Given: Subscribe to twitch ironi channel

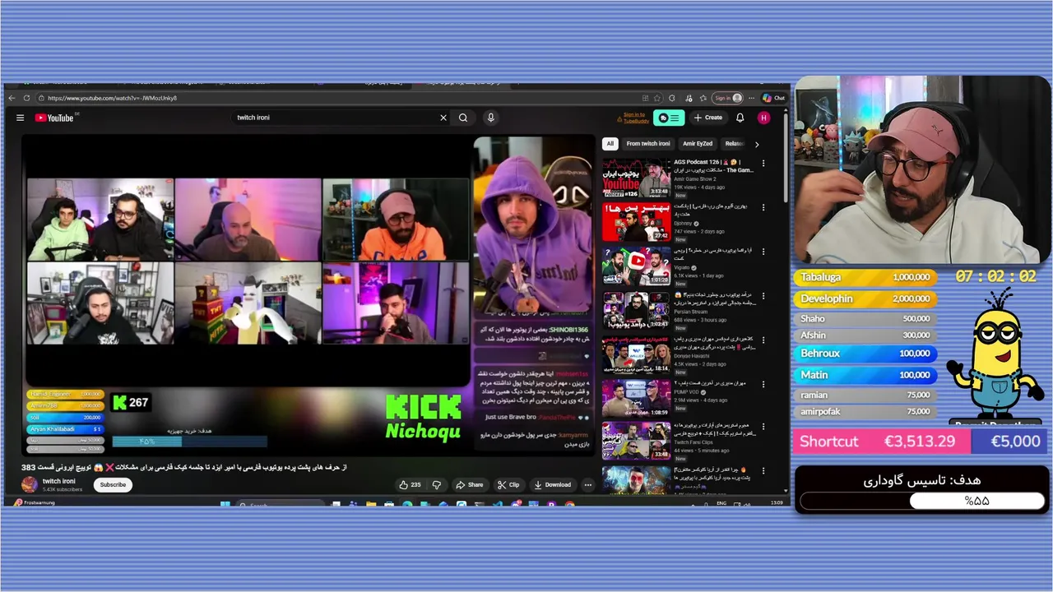Looking at the screenshot, I should click(113, 484).
